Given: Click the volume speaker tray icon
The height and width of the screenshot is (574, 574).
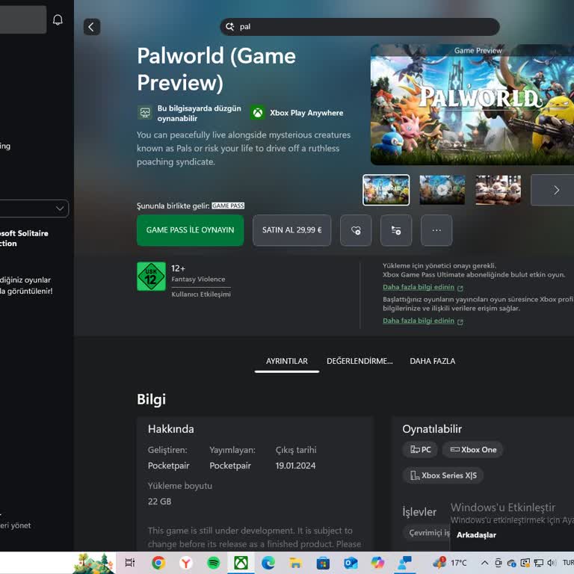Looking at the screenshot, I should coord(552,563).
